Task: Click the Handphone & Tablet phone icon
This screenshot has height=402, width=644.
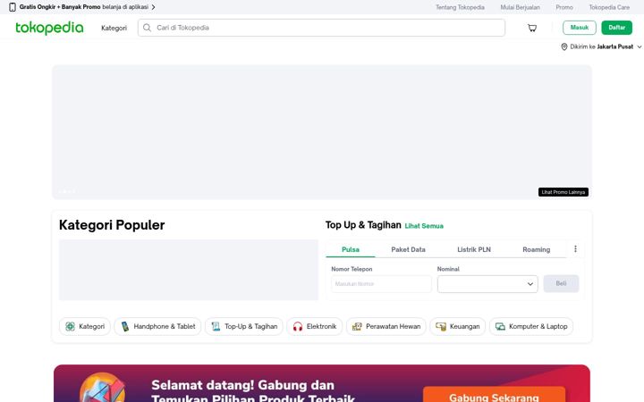Action: pos(125,327)
